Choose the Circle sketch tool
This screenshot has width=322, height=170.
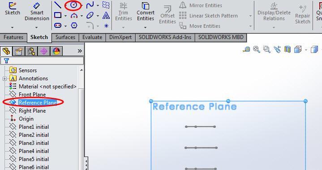pyautogui.click(x=73, y=5)
